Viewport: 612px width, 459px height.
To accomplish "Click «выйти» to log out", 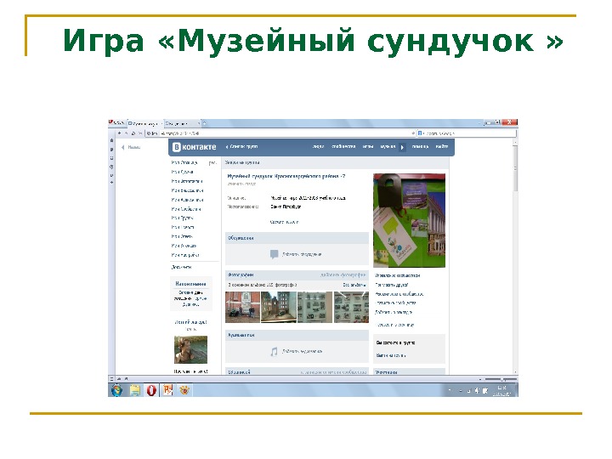I will tap(442, 146).
